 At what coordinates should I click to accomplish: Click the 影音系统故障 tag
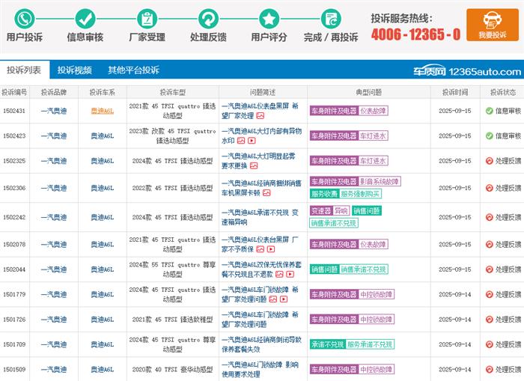click(x=380, y=181)
